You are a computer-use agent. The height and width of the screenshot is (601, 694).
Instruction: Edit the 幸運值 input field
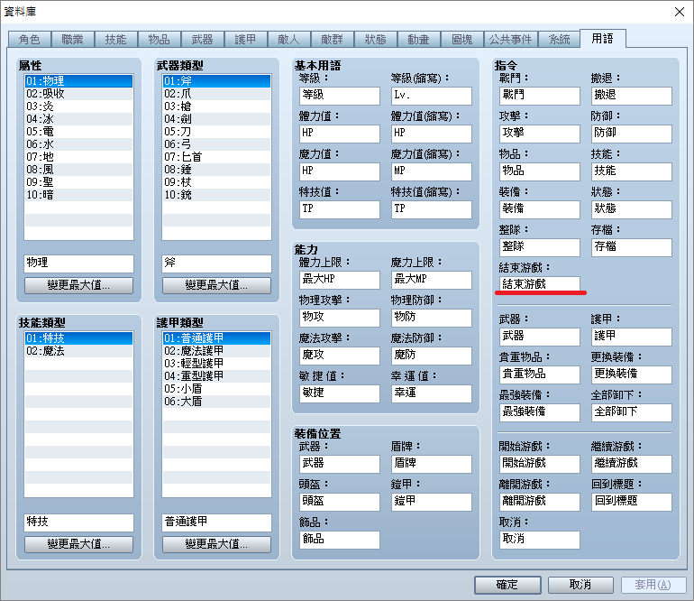point(432,393)
